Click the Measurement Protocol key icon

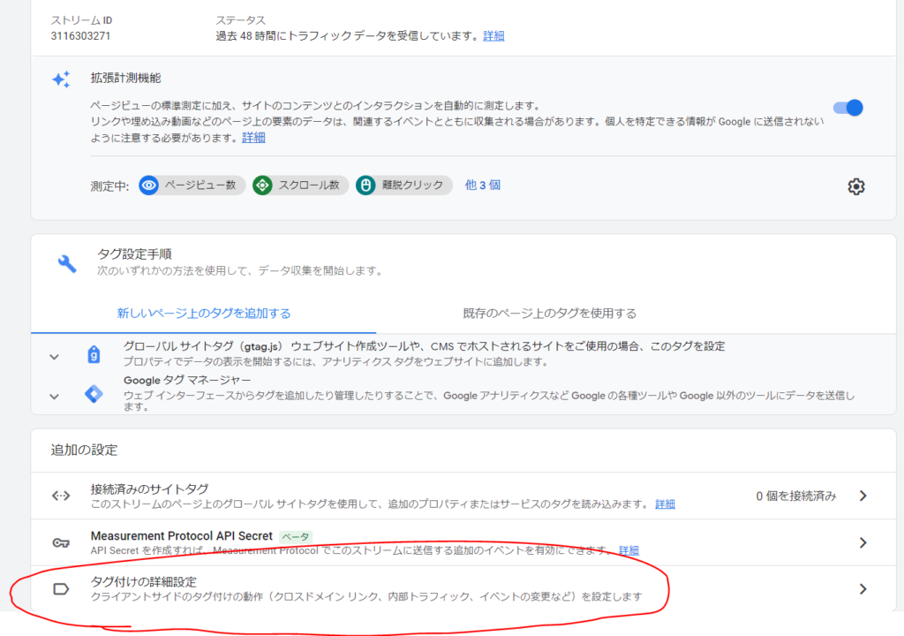pyautogui.click(x=61, y=542)
